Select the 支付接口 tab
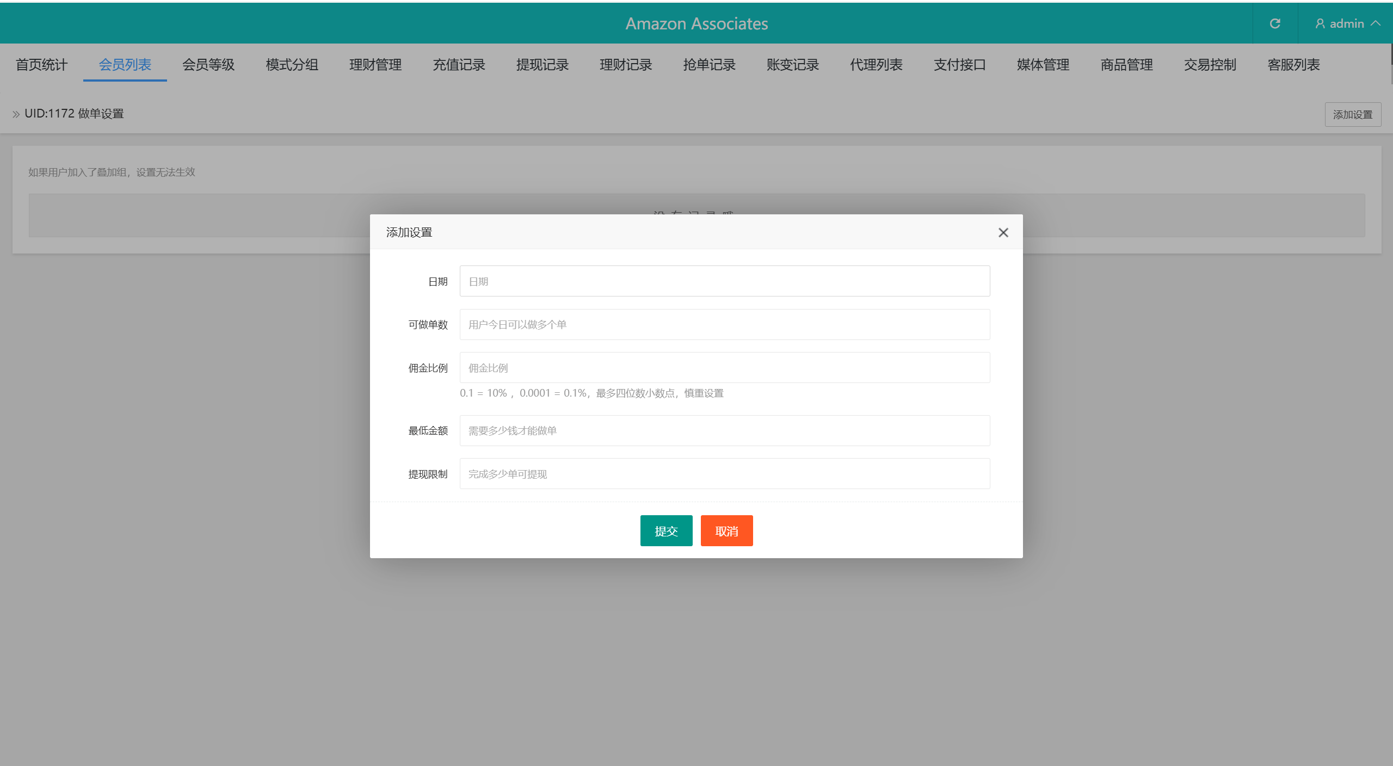Viewport: 1393px width, 766px height. [x=960, y=65]
